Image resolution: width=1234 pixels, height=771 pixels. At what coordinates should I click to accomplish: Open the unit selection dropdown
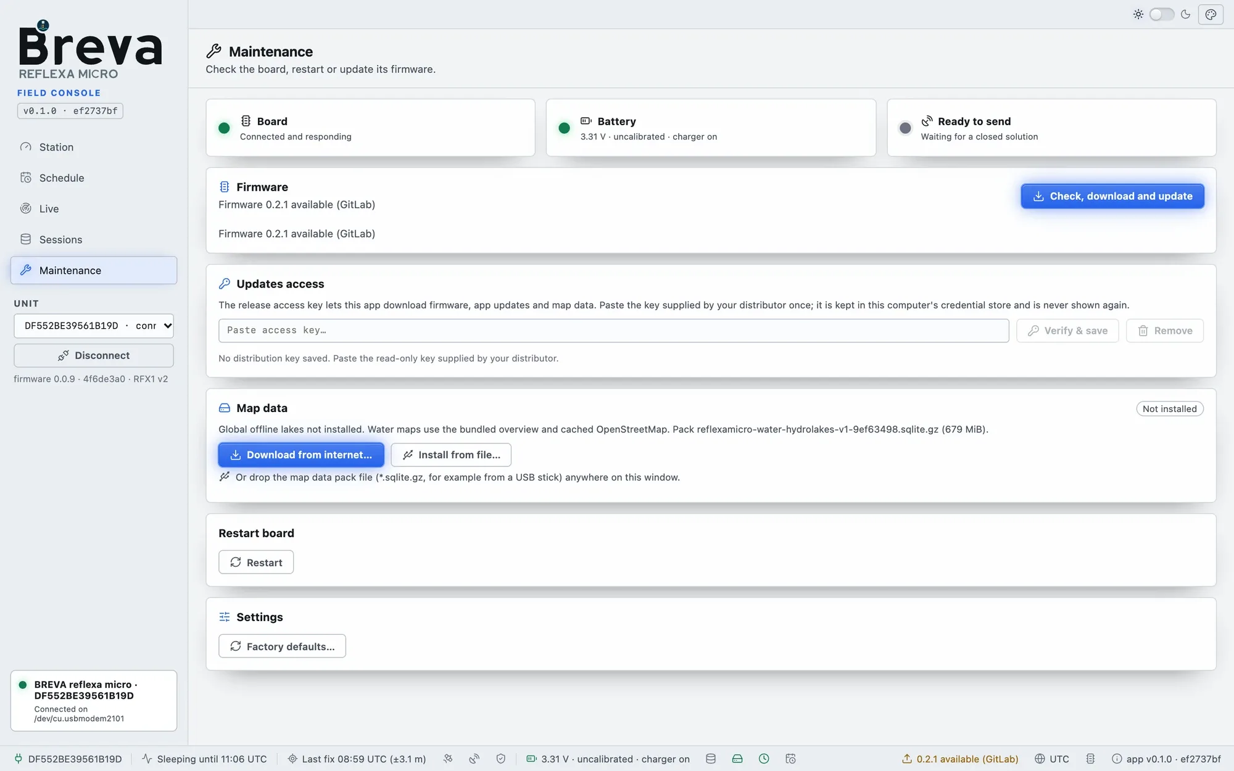94,326
